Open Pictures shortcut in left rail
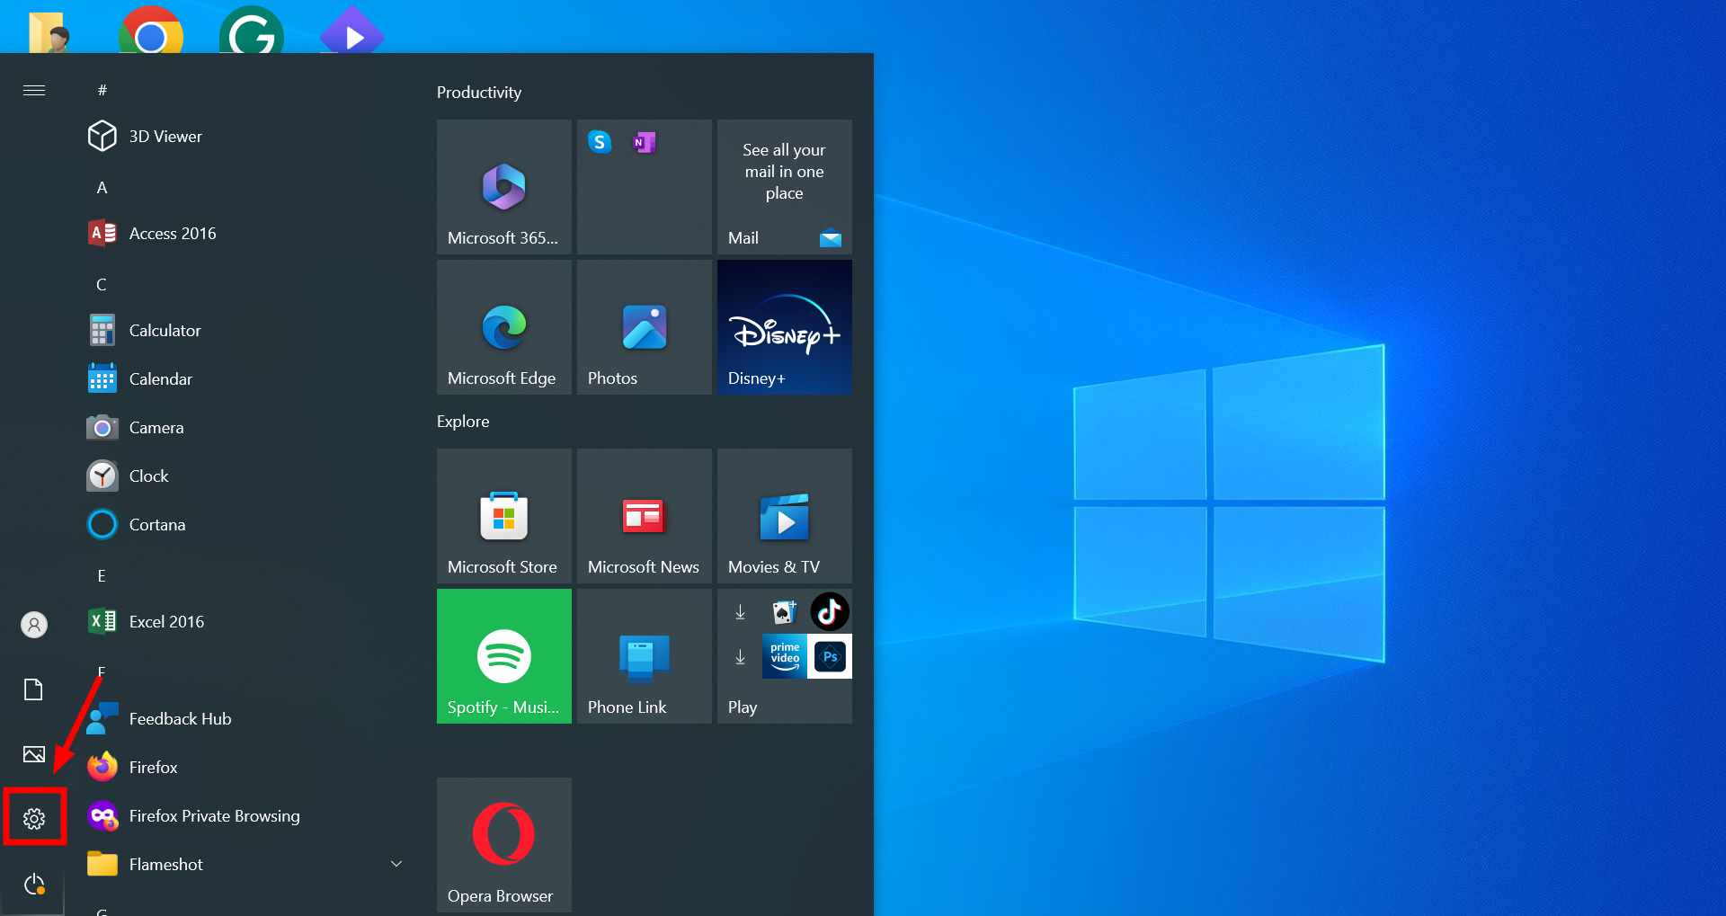 pos(33,754)
